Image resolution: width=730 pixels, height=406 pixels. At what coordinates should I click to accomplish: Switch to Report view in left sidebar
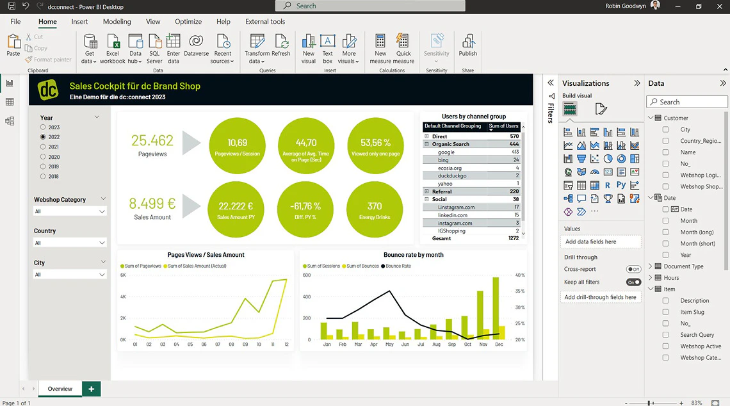[10, 83]
